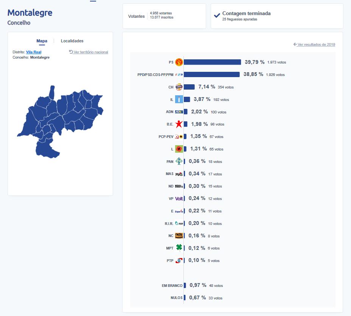351x316 pixels.
Task: Click the MPT green clover logo
Action: pos(179,248)
